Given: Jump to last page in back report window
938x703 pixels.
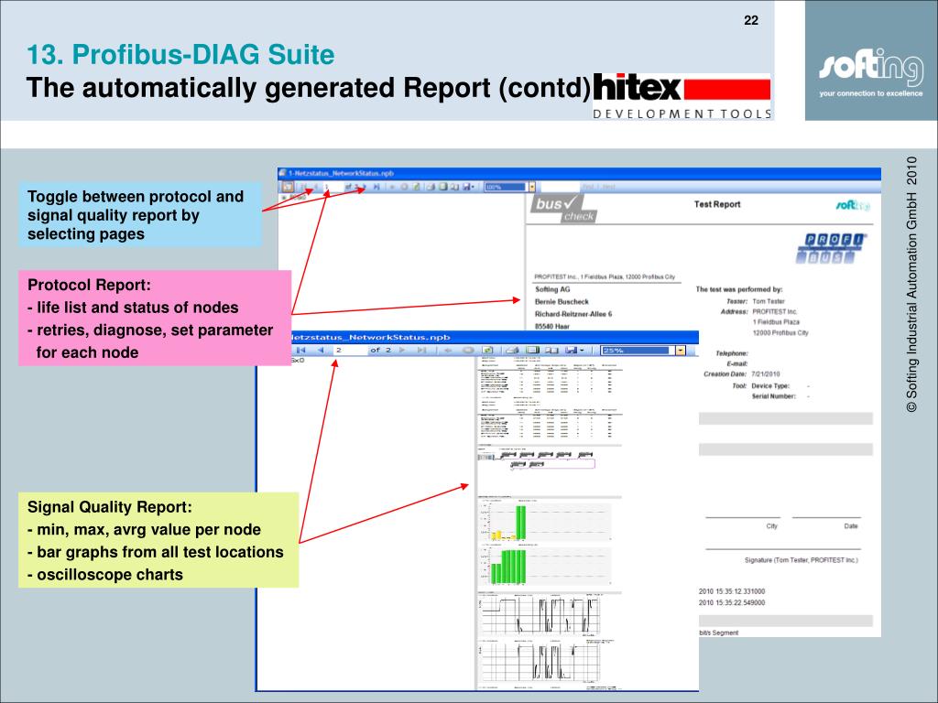Looking at the screenshot, I should click(x=376, y=187).
